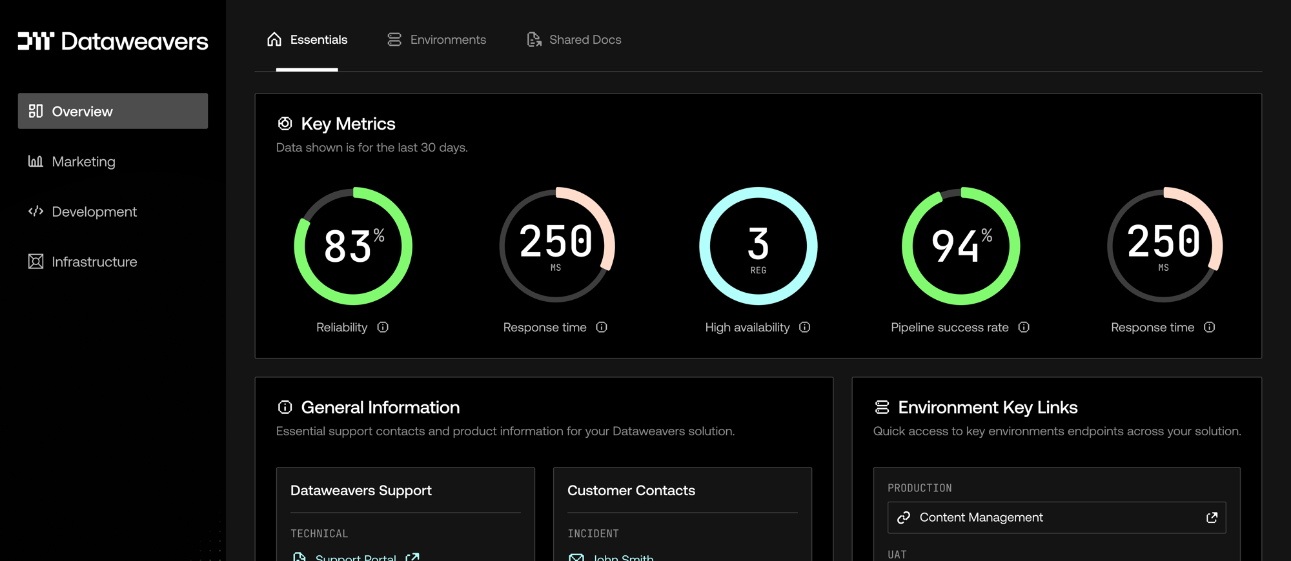The width and height of the screenshot is (1291, 561).
Task: Click the Dataweavers Support card title
Action: point(361,490)
